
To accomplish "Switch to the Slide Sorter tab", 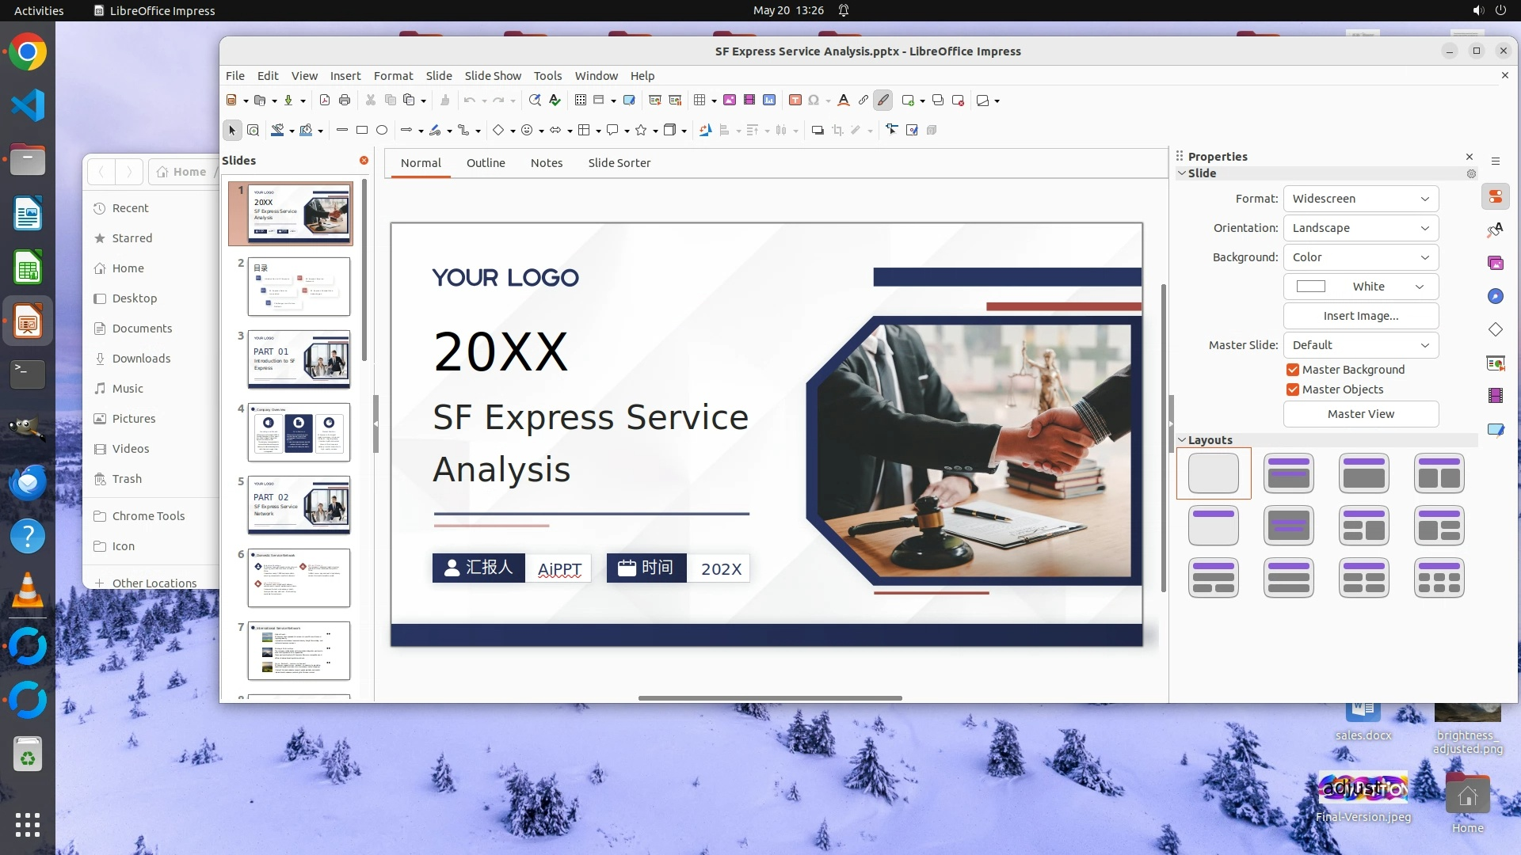I will click(619, 163).
